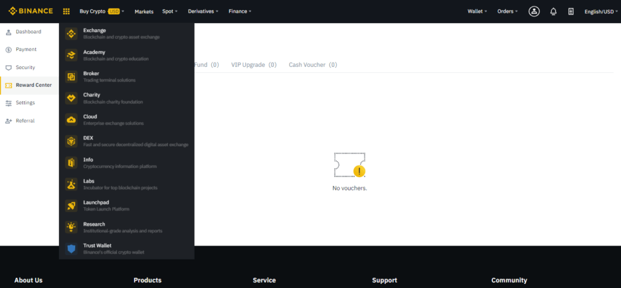The image size is (621, 288).
Task: Go to Settings in the sidebar
Action: (29, 103)
